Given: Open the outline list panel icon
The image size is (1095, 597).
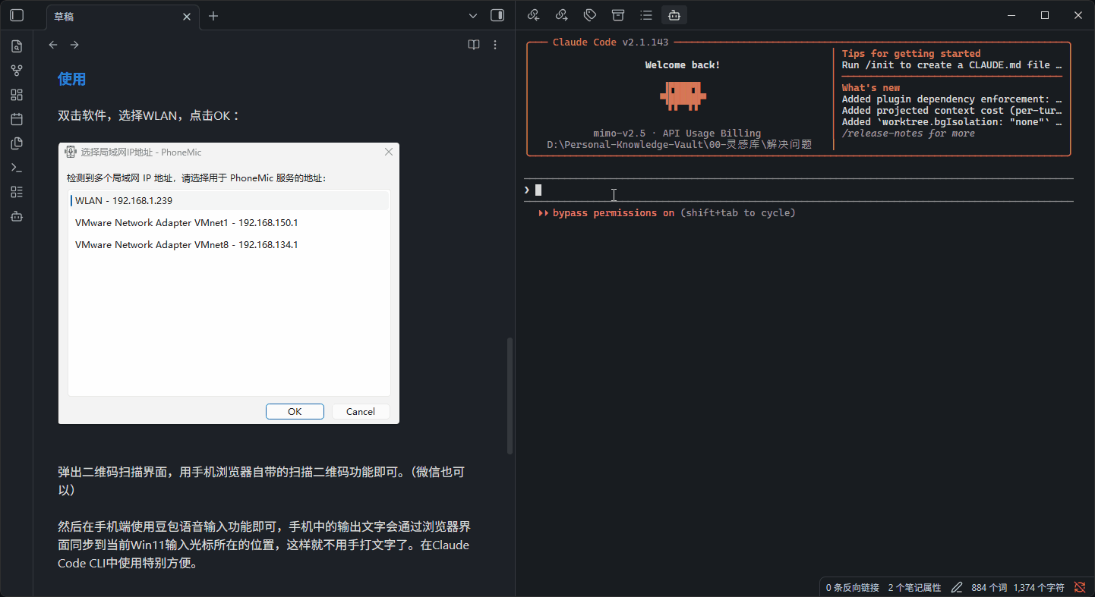Looking at the screenshot, I should click(645, 14).
